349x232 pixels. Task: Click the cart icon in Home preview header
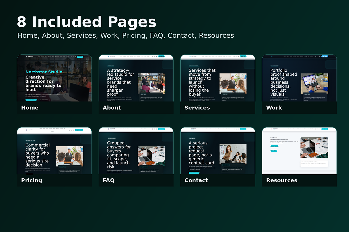click(75, 57)
